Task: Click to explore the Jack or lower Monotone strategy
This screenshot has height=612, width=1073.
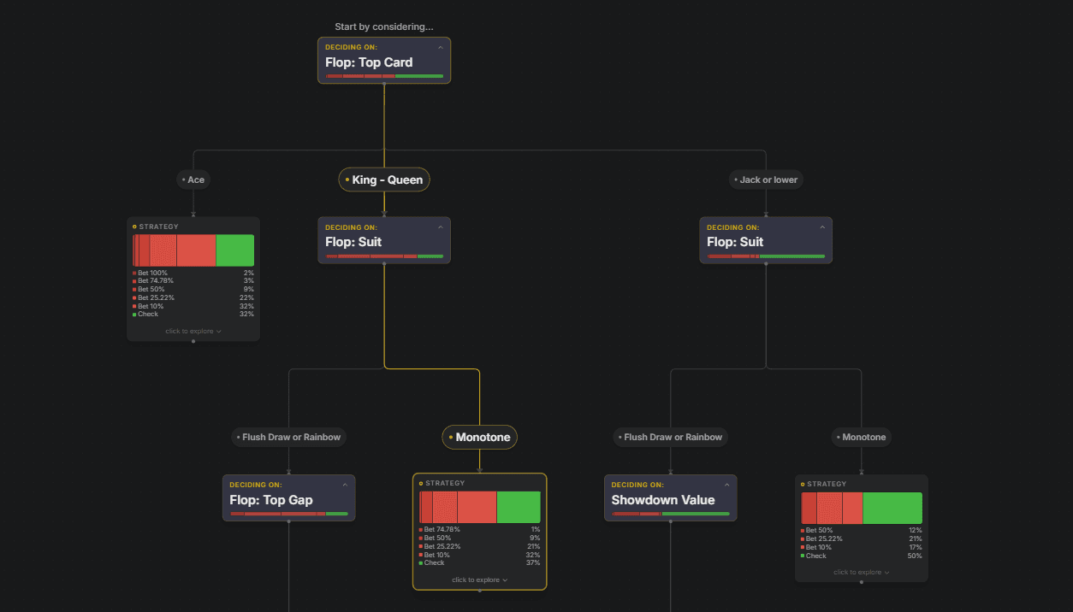Action: (861, 573)
